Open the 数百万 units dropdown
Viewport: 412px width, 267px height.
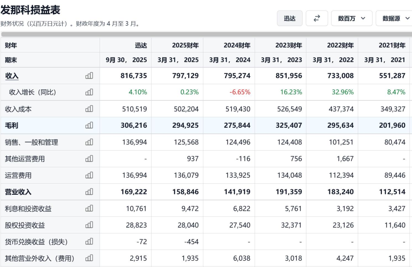[352, 18]
